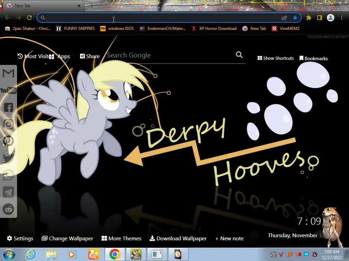Open Instagram from the left sidebar

coord(9,124)
